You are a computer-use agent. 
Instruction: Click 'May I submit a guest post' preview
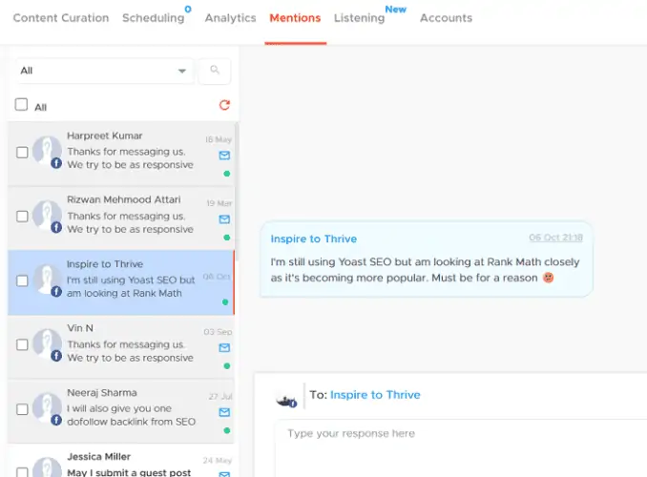[x=129, y=472]
